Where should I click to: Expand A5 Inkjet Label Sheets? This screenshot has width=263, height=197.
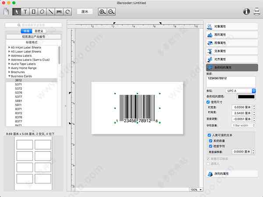point(9,47)
